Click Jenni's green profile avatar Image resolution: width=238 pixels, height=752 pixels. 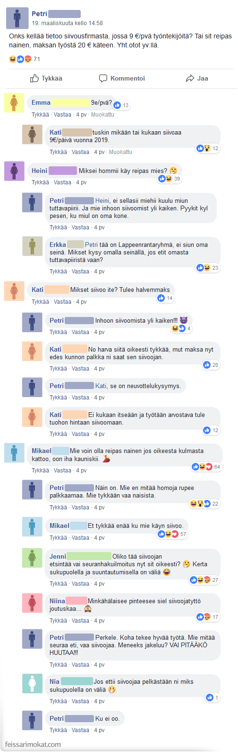[x=32, y=558]
